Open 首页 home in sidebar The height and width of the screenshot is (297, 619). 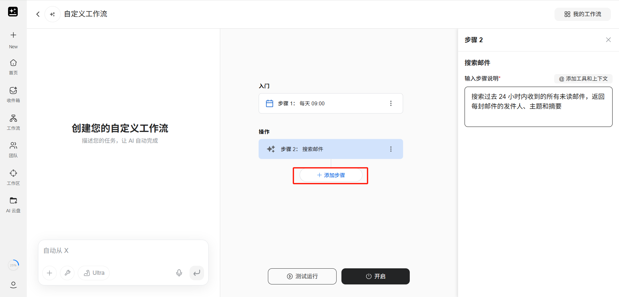tap(13, 63)
